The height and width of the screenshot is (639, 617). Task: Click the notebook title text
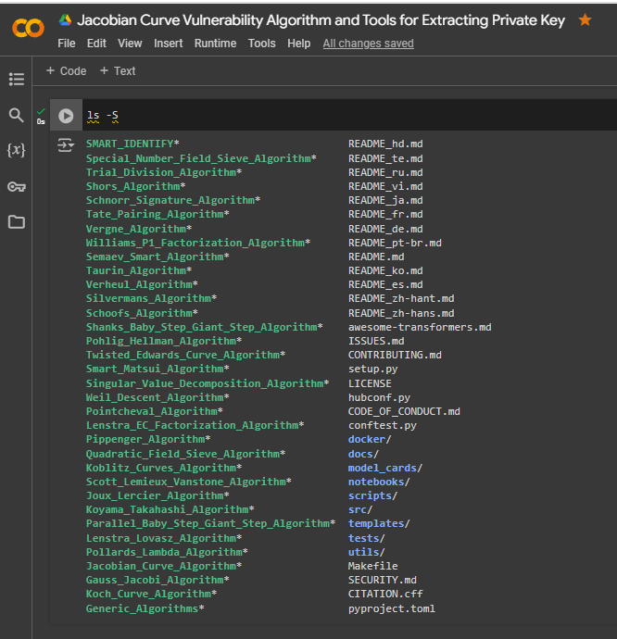click(x=321, y=20)
